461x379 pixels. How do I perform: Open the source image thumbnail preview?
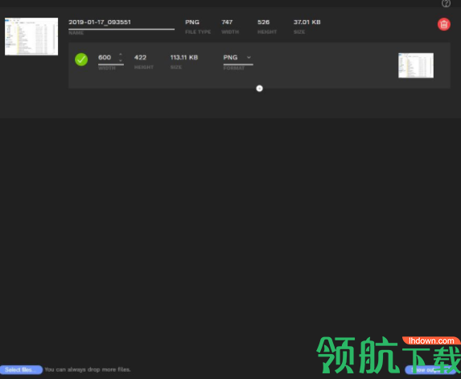31,36
